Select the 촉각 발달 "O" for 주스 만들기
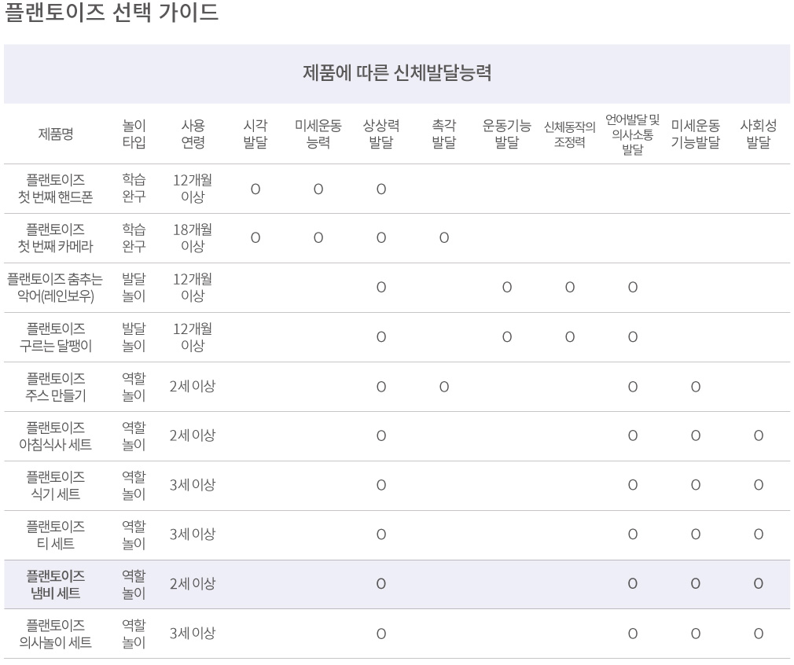794x665 pixels. point(444,388)
